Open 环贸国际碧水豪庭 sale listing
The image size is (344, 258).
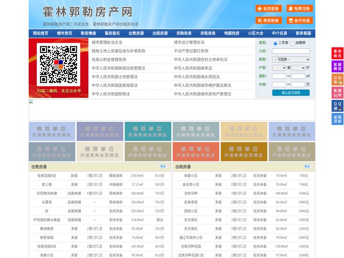tap(47, 220)
